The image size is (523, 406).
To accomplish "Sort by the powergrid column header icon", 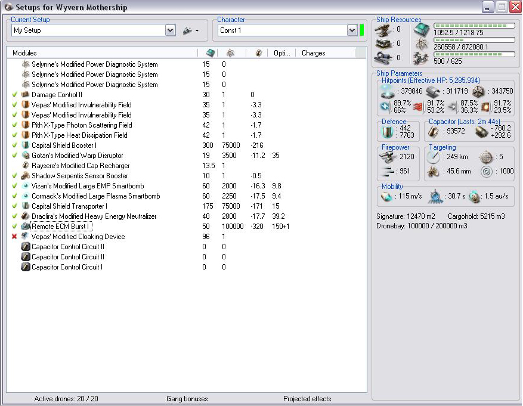I will 230,53.
